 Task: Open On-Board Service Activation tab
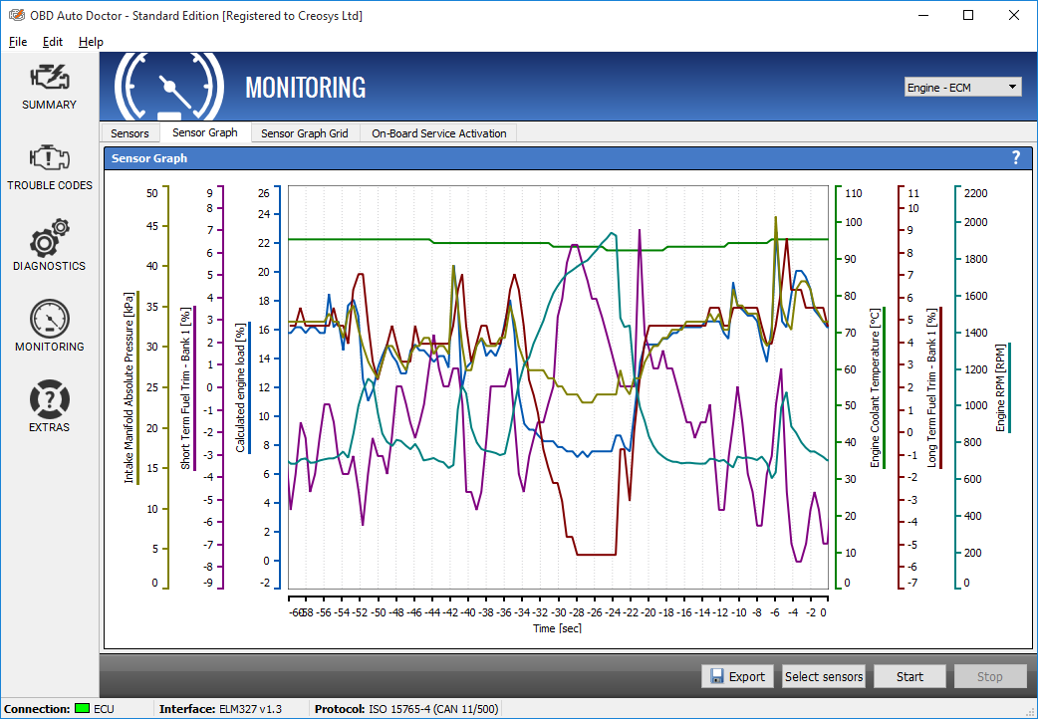coord(439,133)
